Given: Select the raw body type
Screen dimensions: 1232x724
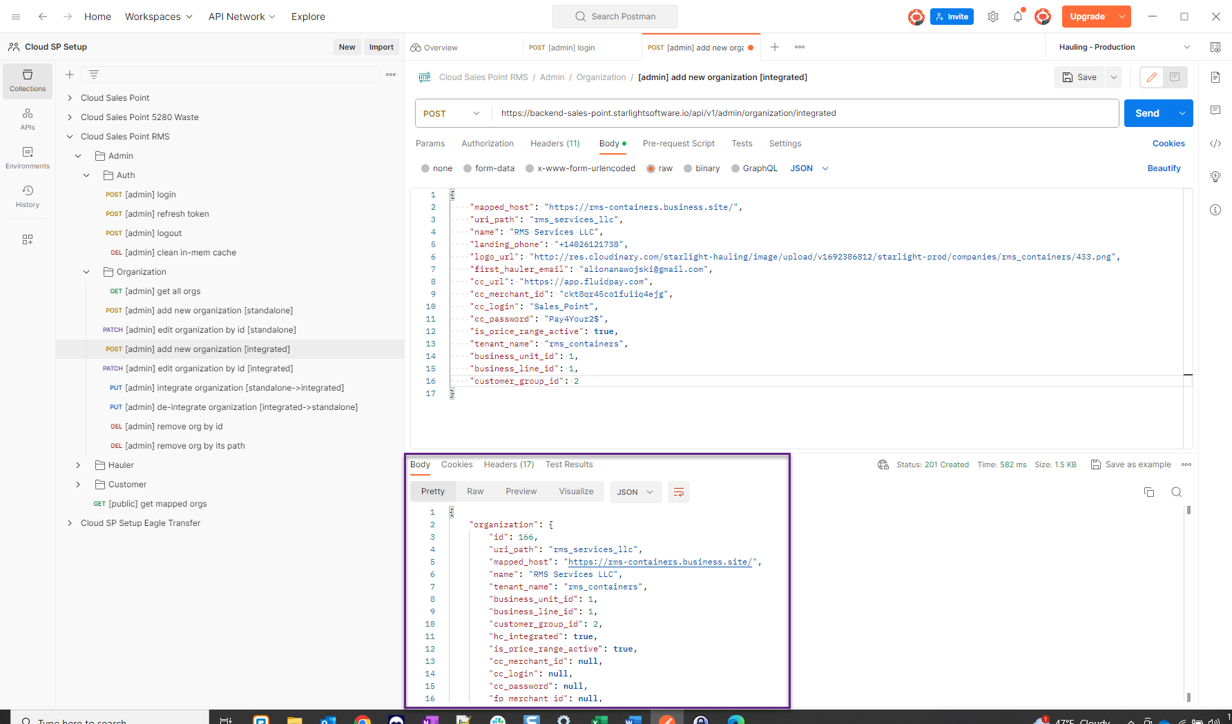Looking at the screenshot, I should click(651, 168).
